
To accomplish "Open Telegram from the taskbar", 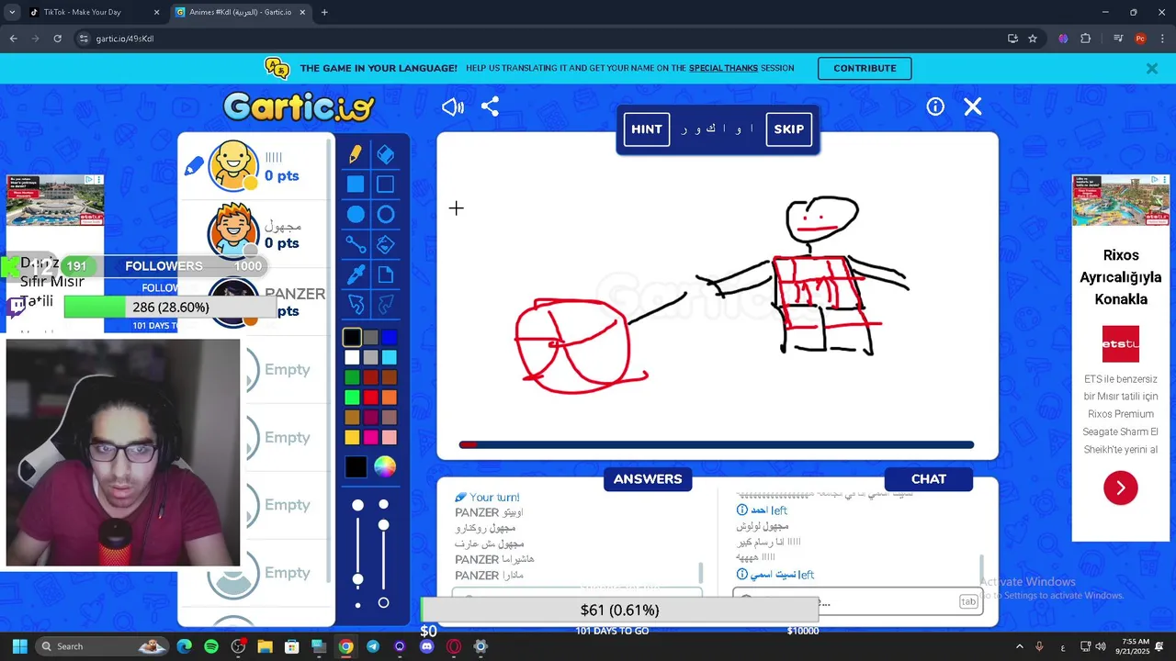I will click(x=372, y=646).
